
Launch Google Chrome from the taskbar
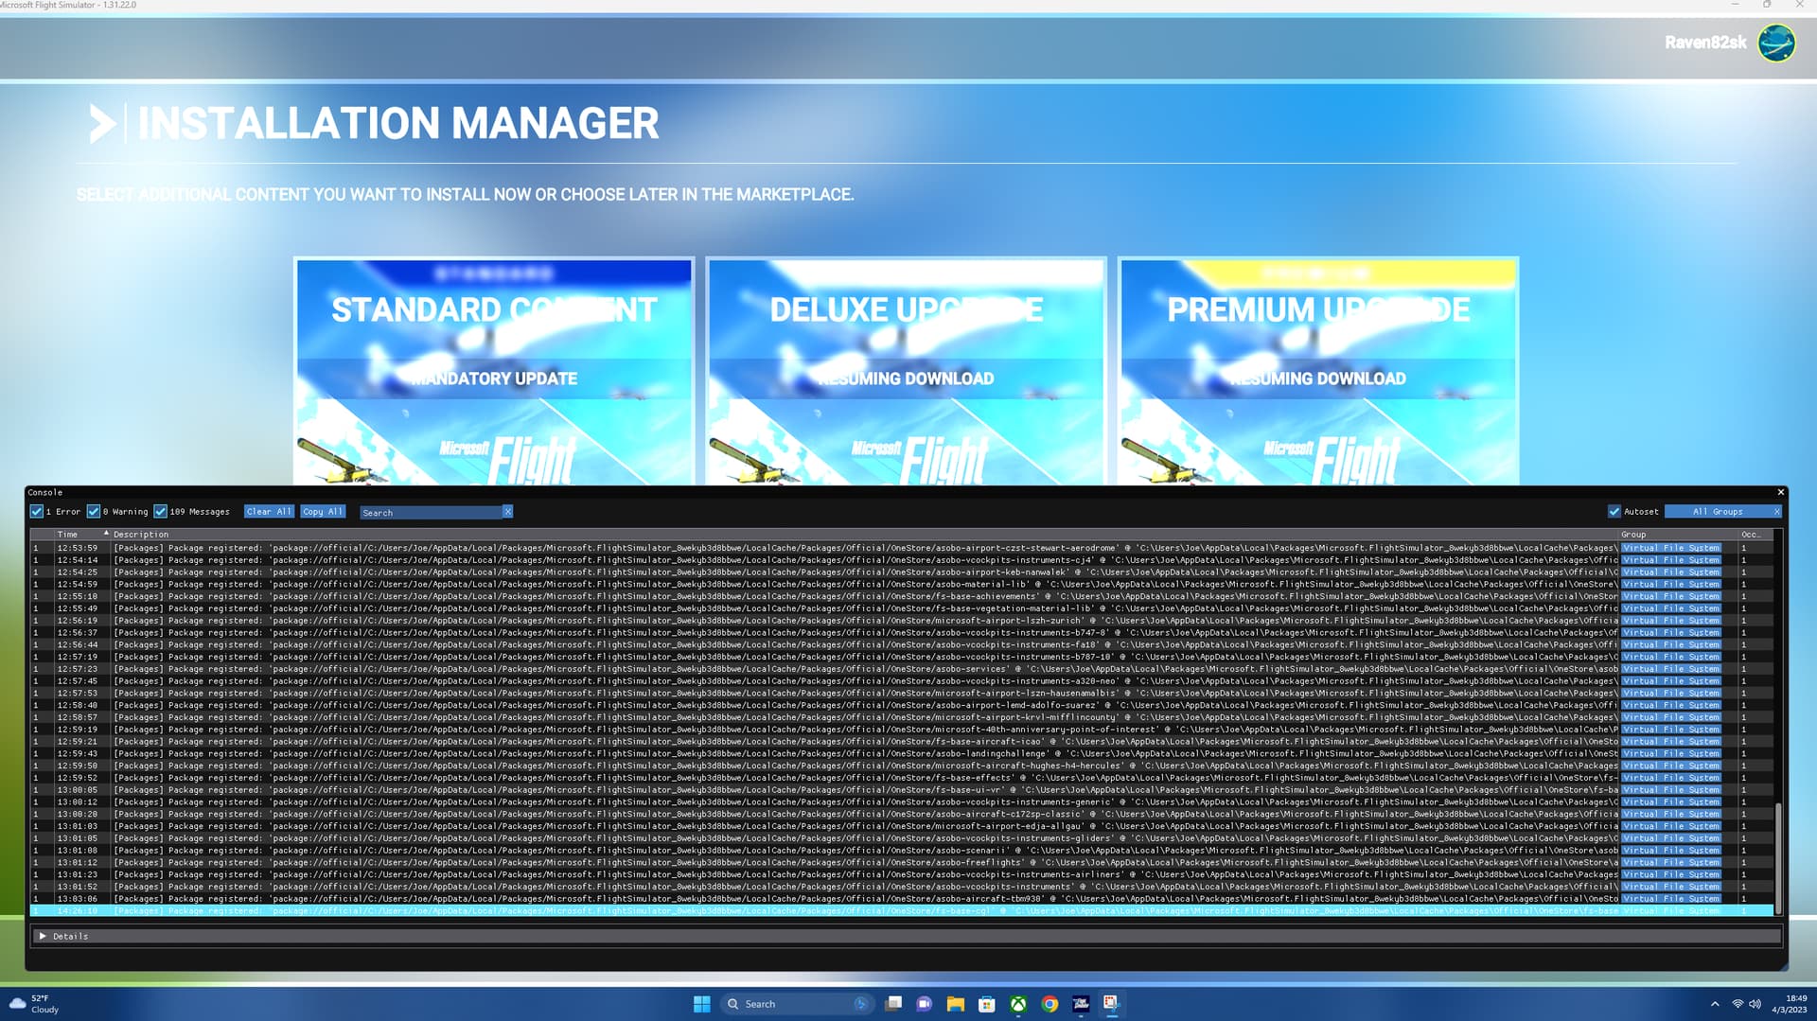[1050, 1004]
